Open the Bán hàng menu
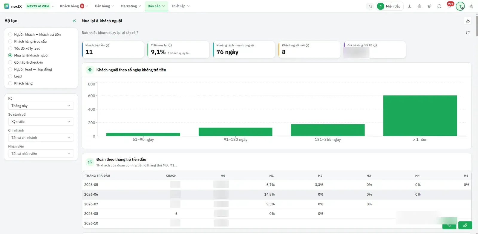The image size is (478, 234). [x=104, y=6]
